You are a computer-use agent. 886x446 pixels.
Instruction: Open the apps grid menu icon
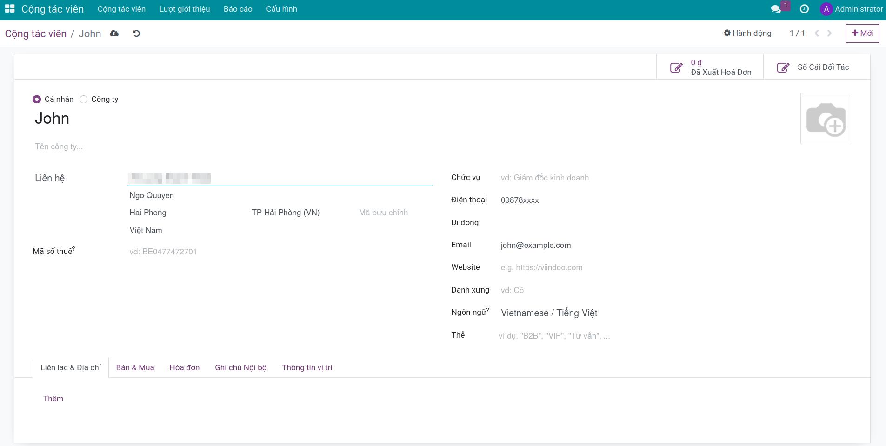10,9
